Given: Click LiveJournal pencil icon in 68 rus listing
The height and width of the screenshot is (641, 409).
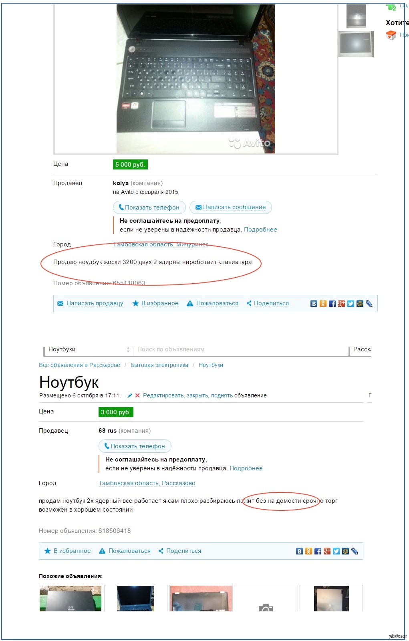Looking at the screenshot, I should (x=355, y=551).
